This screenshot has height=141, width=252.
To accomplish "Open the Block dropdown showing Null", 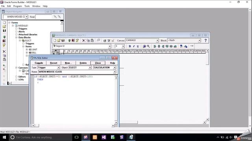I will pyautogui.click(x=199, y=40).
